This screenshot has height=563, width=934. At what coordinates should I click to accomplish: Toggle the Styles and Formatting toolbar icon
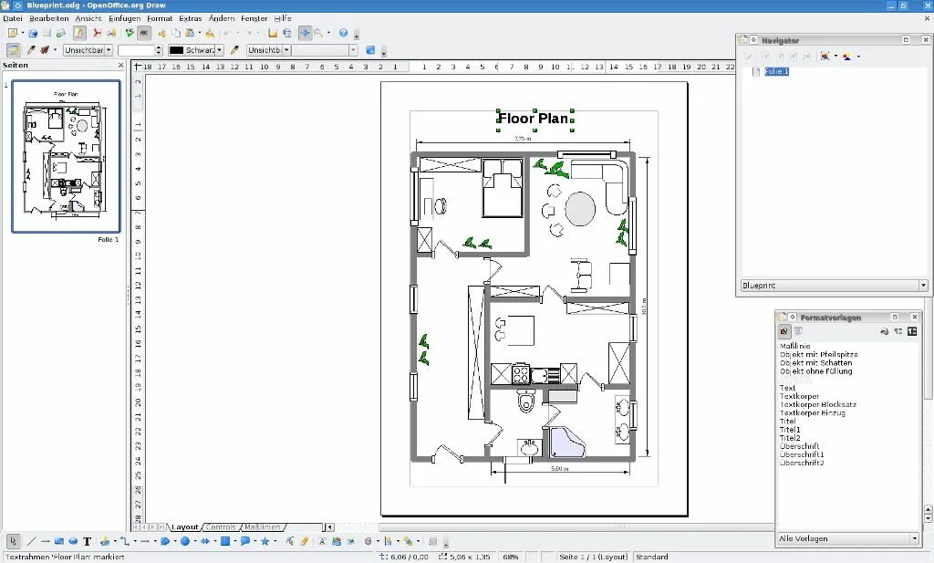click(x=13, y=50)
